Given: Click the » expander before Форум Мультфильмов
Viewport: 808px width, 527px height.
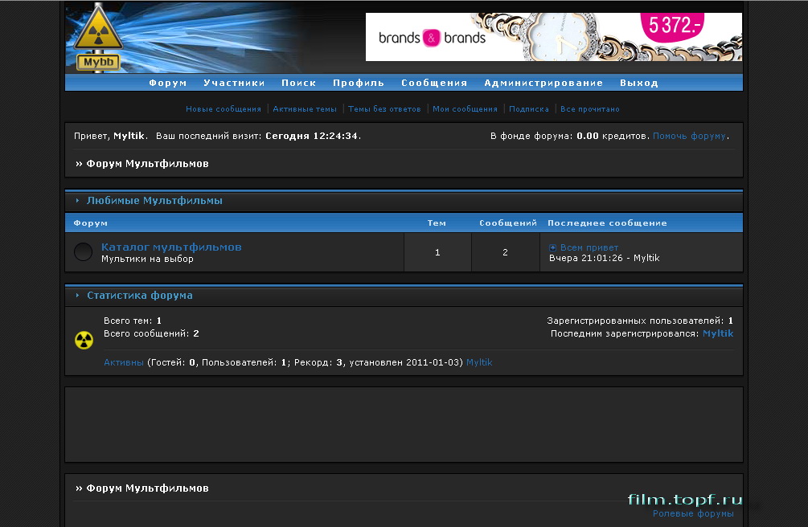Looking at the screenshot, I should point(79,163).
